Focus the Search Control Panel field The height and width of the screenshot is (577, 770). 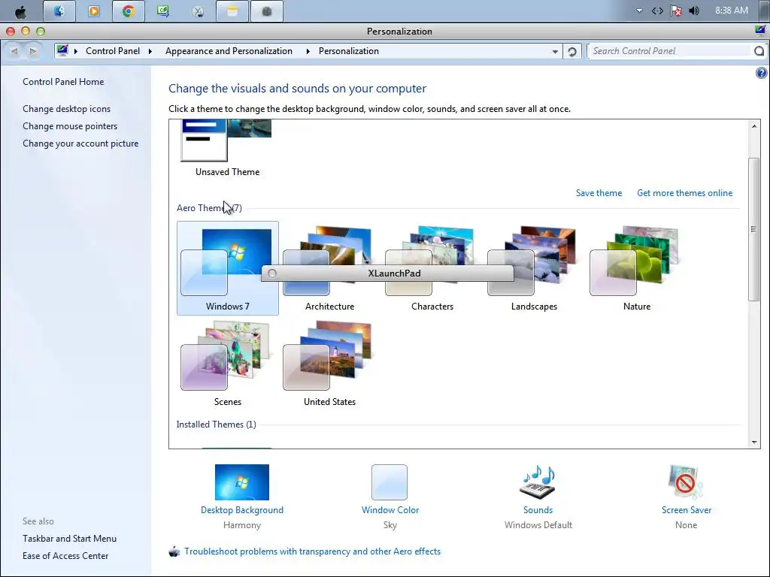point(670,51)
